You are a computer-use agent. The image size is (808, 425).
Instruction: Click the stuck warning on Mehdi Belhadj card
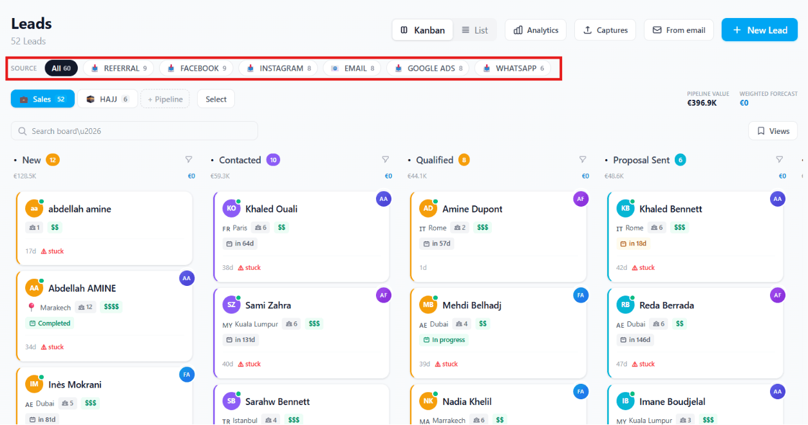click(x=446, y=364)
